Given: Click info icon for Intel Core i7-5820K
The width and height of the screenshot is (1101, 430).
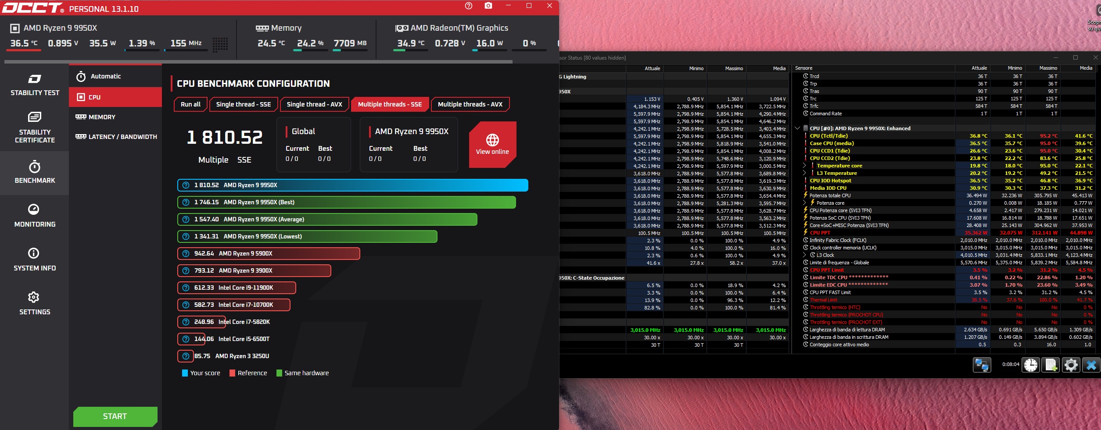Looking at the screenshot, I should [186, 322].
